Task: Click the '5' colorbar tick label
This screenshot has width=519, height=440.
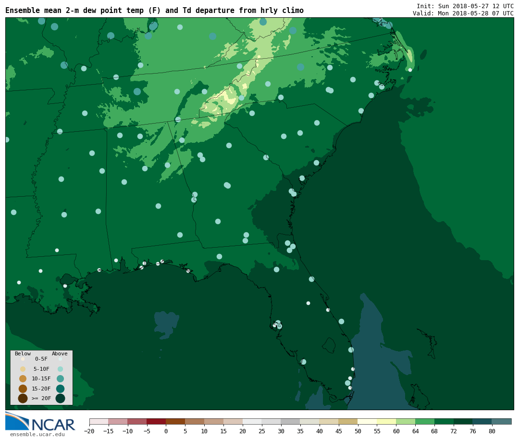Action: [x=185, y=431]
